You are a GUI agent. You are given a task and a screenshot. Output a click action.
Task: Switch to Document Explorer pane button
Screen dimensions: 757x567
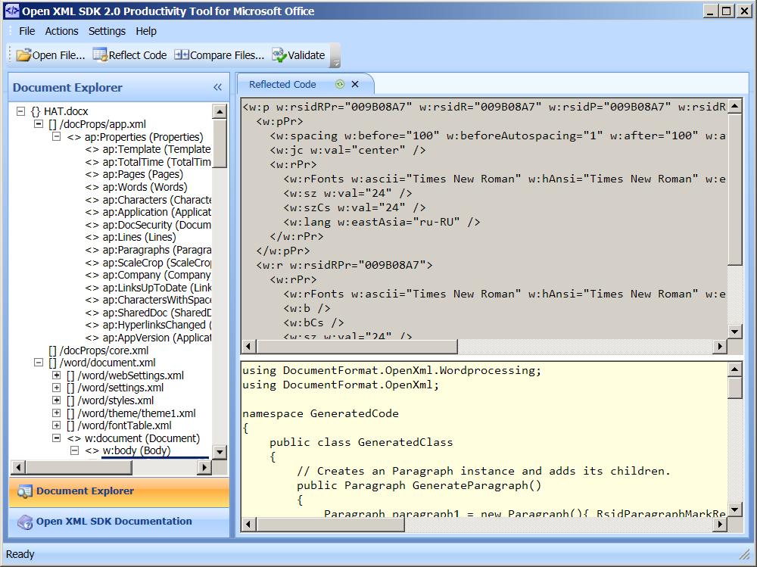tap(119, 491)
